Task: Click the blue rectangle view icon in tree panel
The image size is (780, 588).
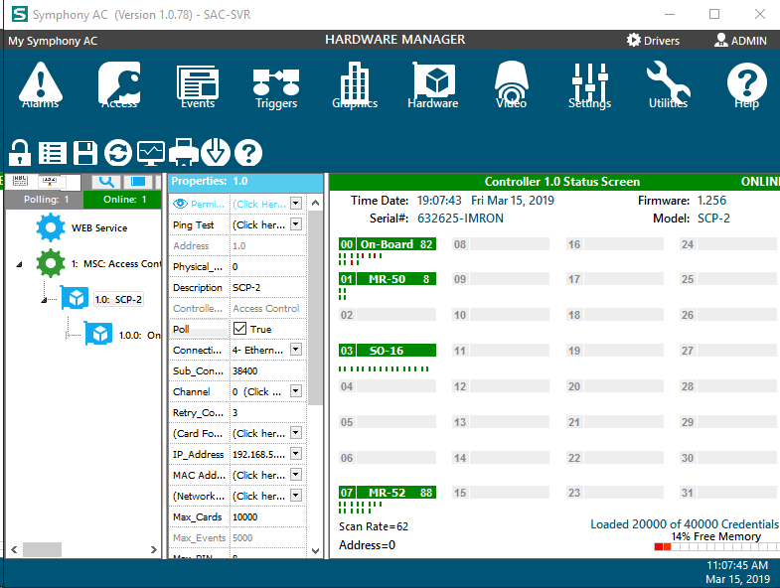Action: tap(138, 182)
